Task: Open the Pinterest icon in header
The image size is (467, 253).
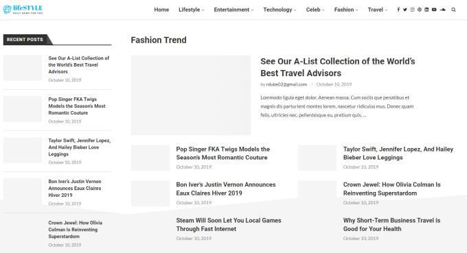Action: [x=420, y=10]
